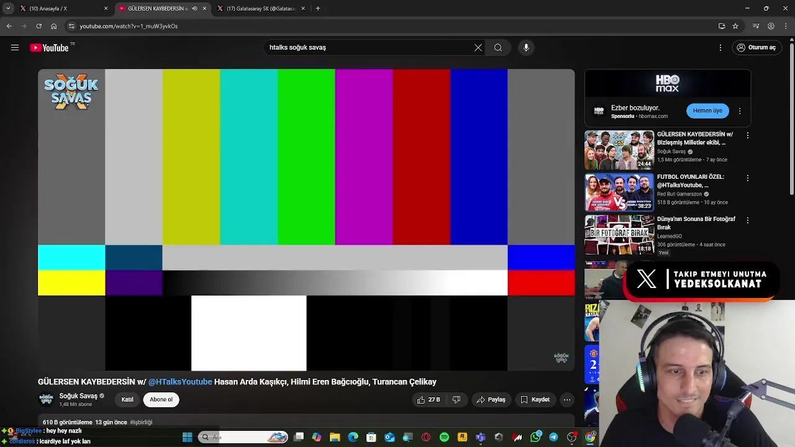
Task: Open Windows Start menu
Action: tap(187, 437)
